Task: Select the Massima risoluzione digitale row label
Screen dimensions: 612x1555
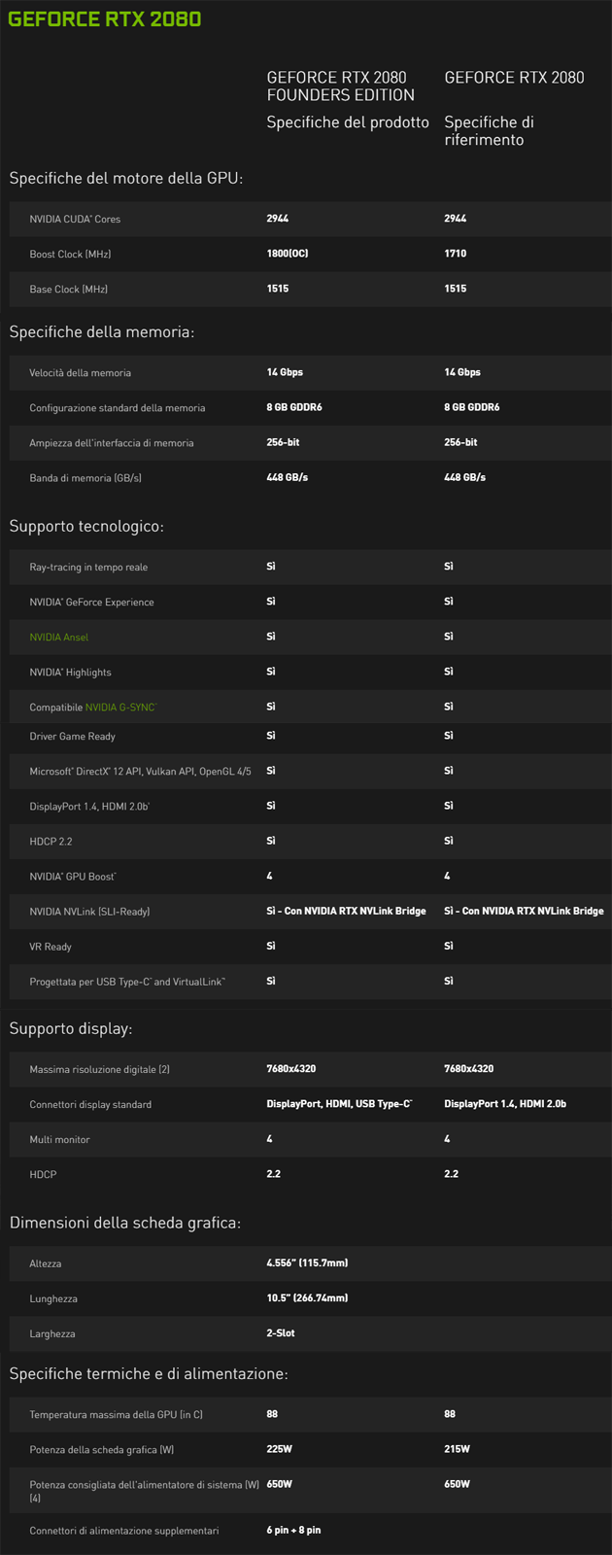Action: point(99,1070)
